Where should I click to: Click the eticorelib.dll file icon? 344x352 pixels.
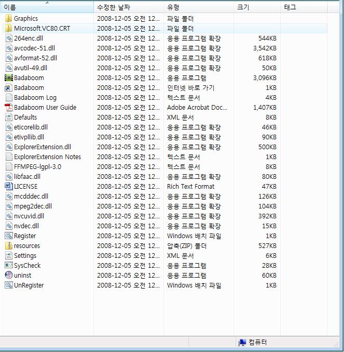tap(9, 127)
